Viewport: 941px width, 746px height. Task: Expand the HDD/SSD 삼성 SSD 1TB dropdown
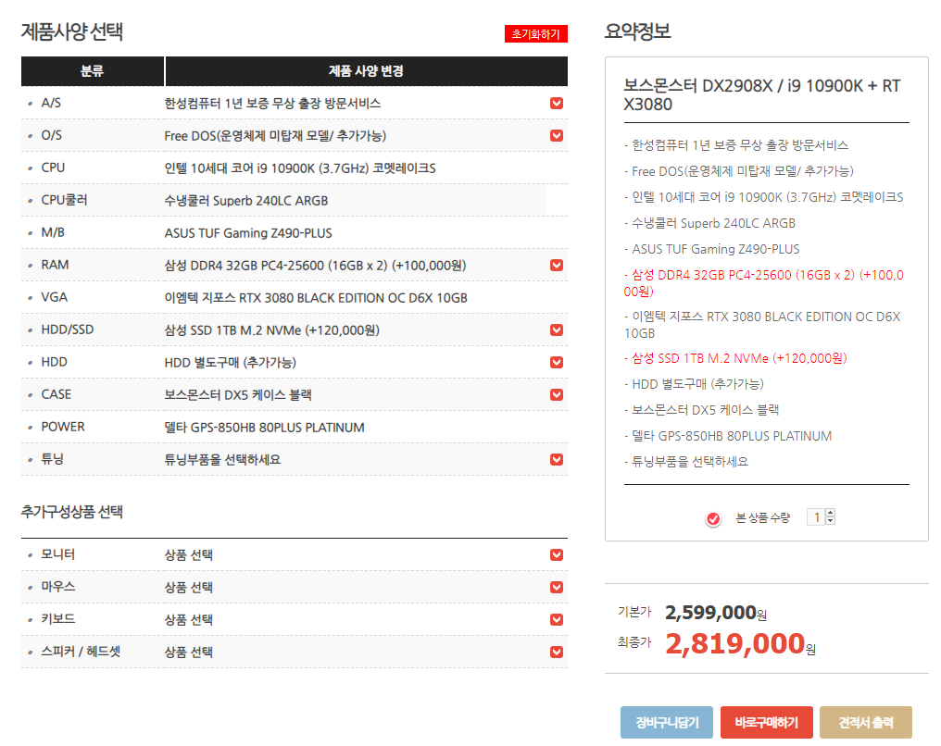pos(557,329)
